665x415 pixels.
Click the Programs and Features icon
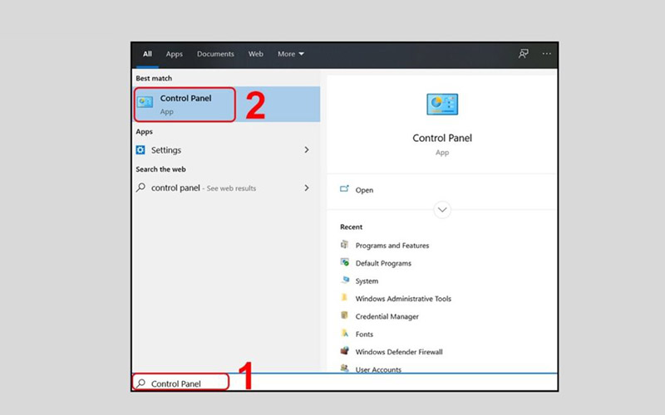pyautogui.click(x=344, y=245)
